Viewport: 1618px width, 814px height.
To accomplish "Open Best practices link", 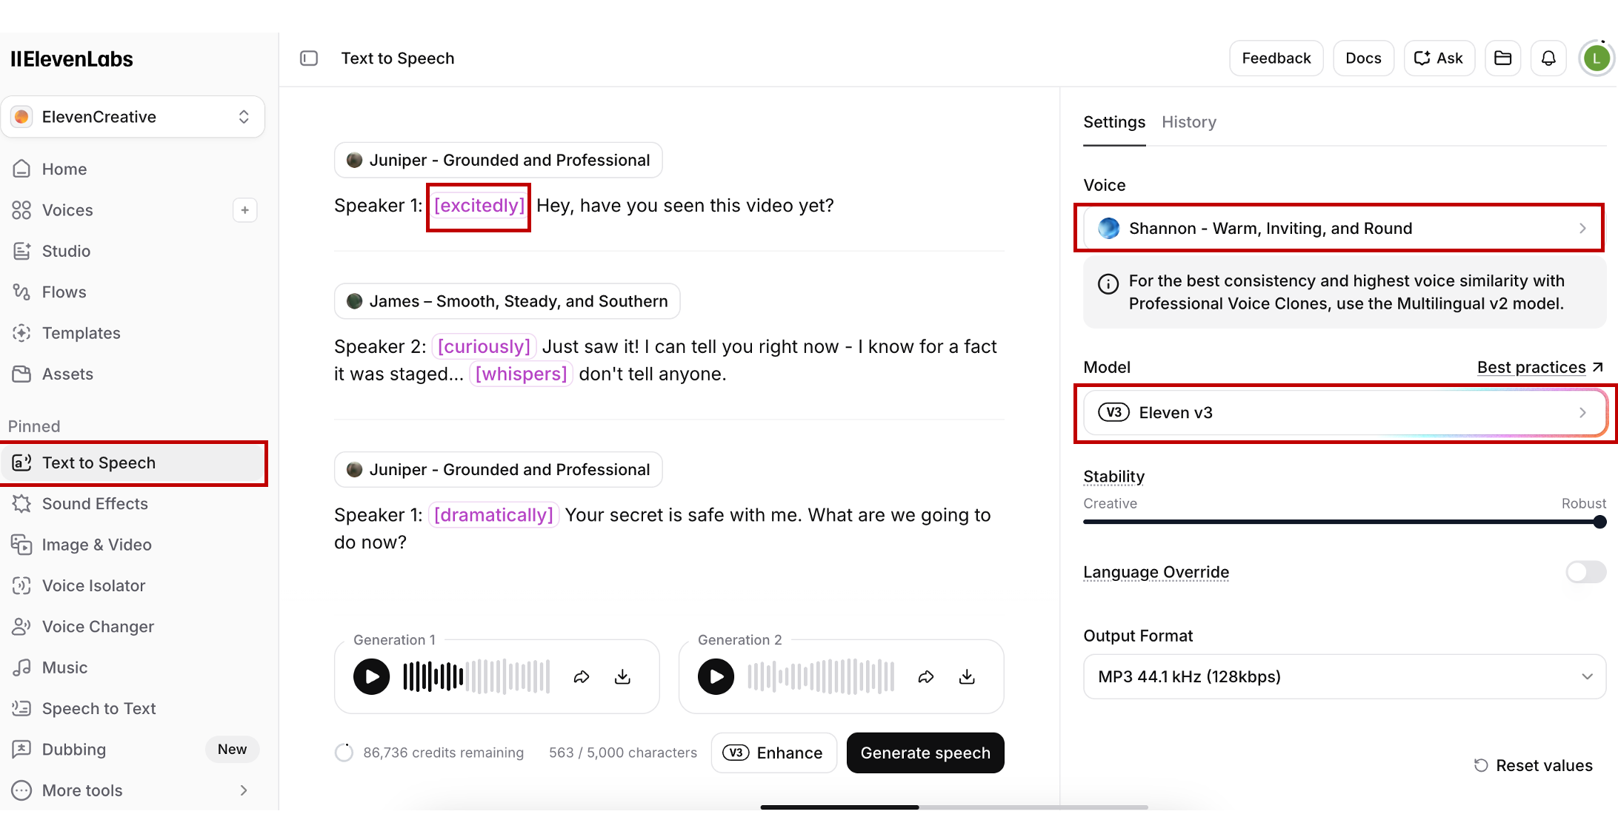I will 1540,368.
